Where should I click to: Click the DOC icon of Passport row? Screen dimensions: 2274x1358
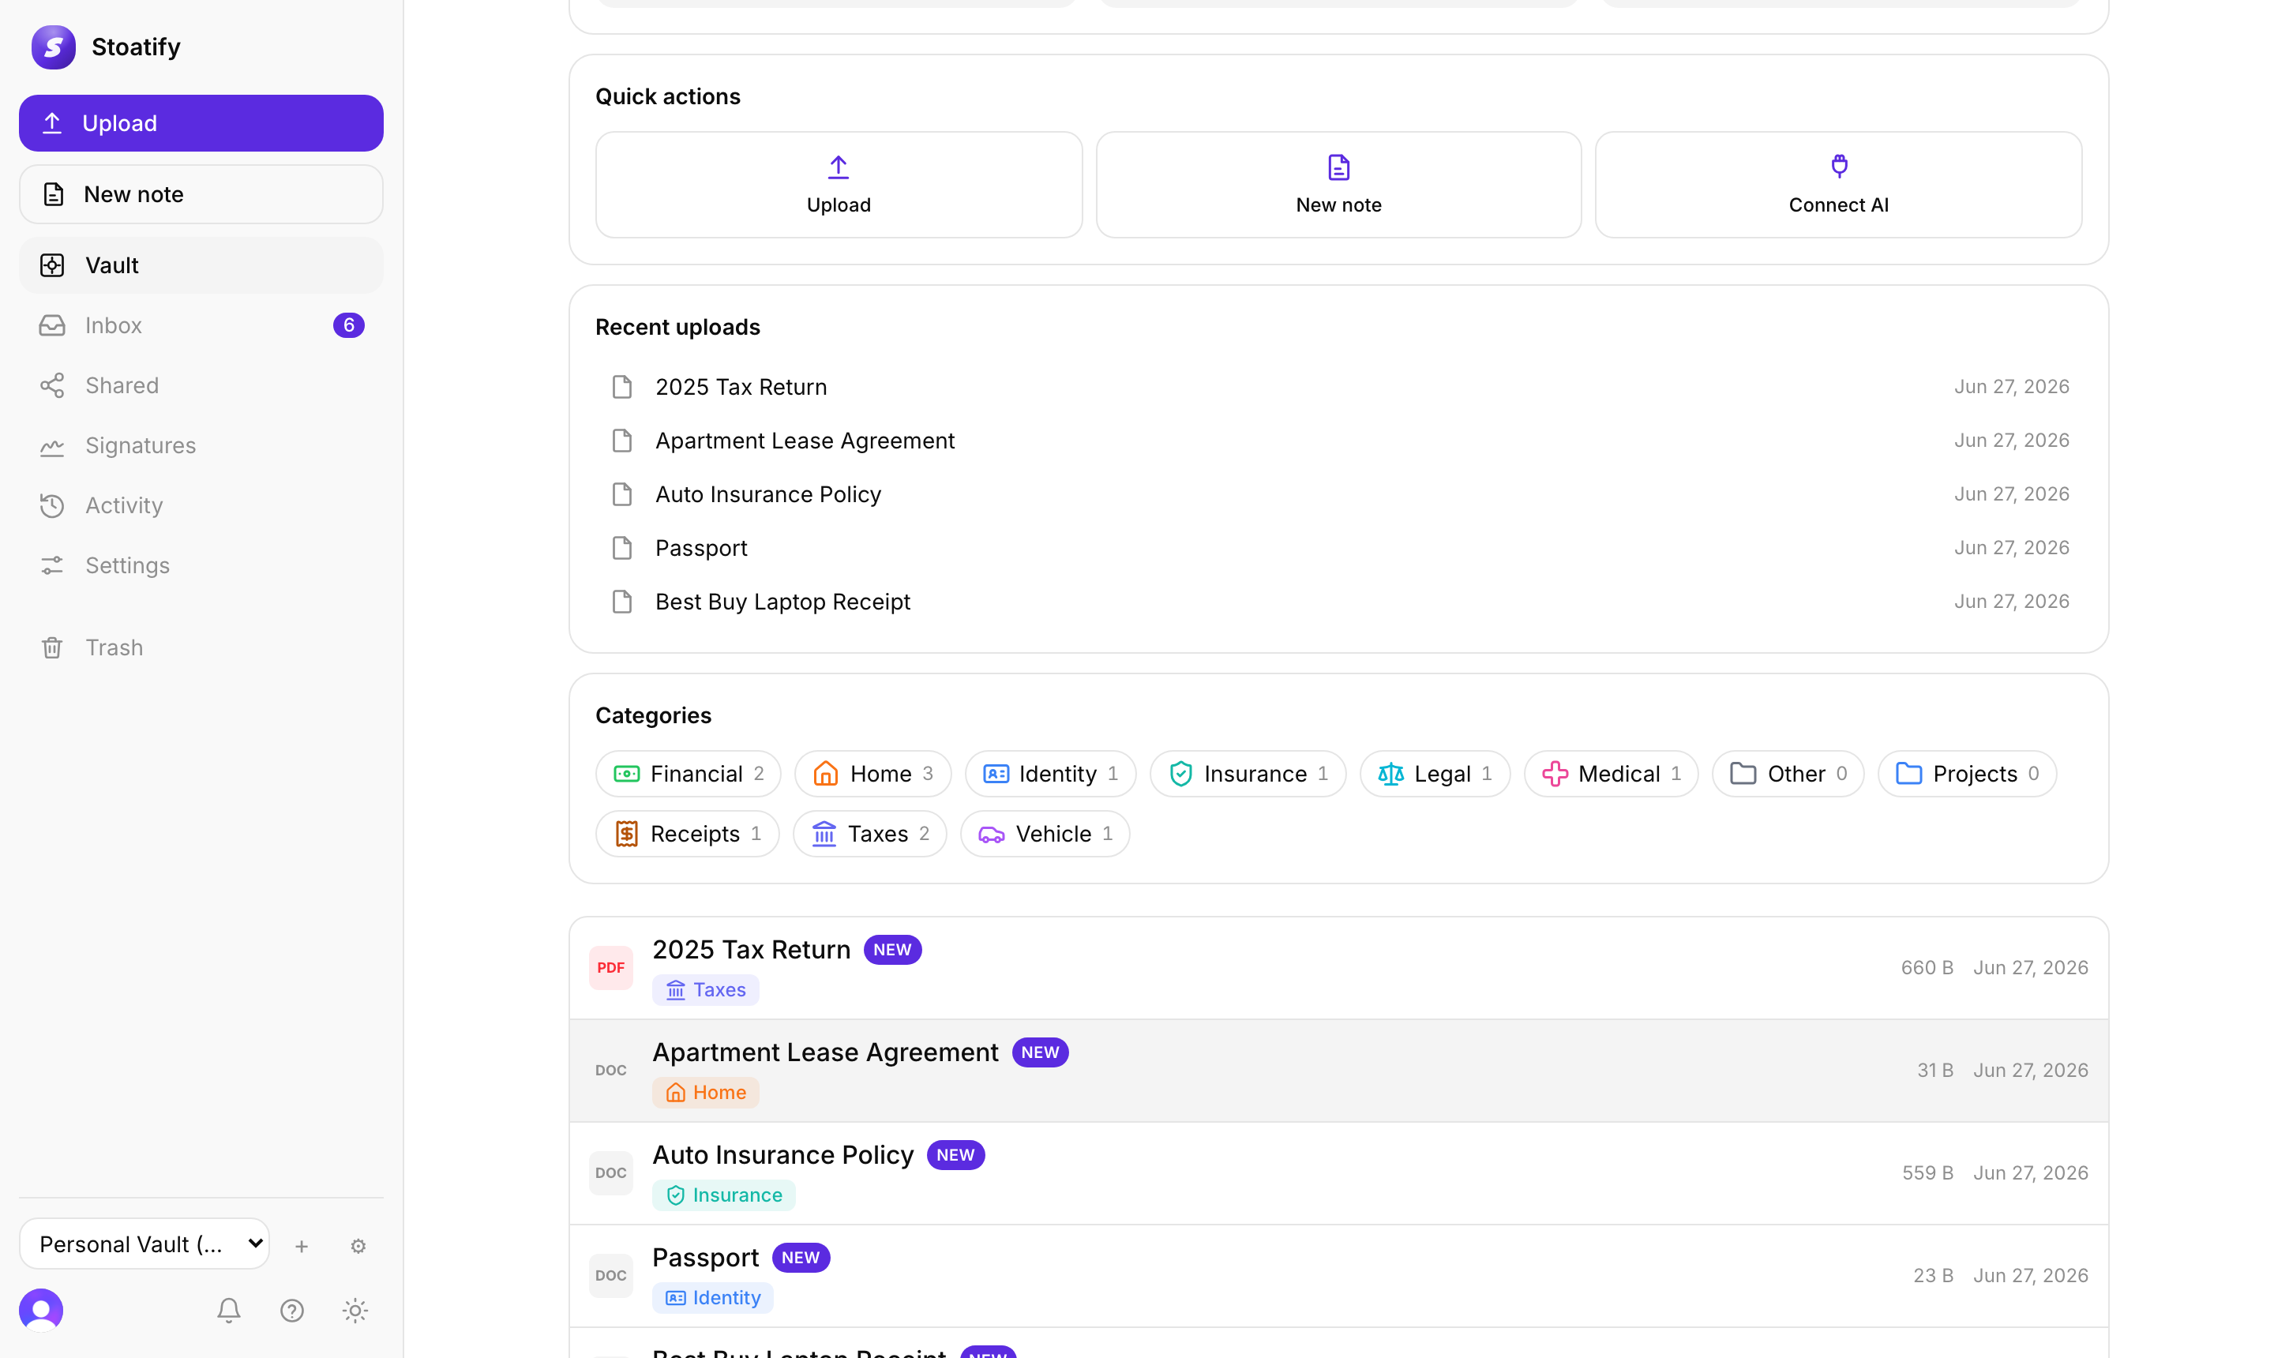click(610, 1276)
